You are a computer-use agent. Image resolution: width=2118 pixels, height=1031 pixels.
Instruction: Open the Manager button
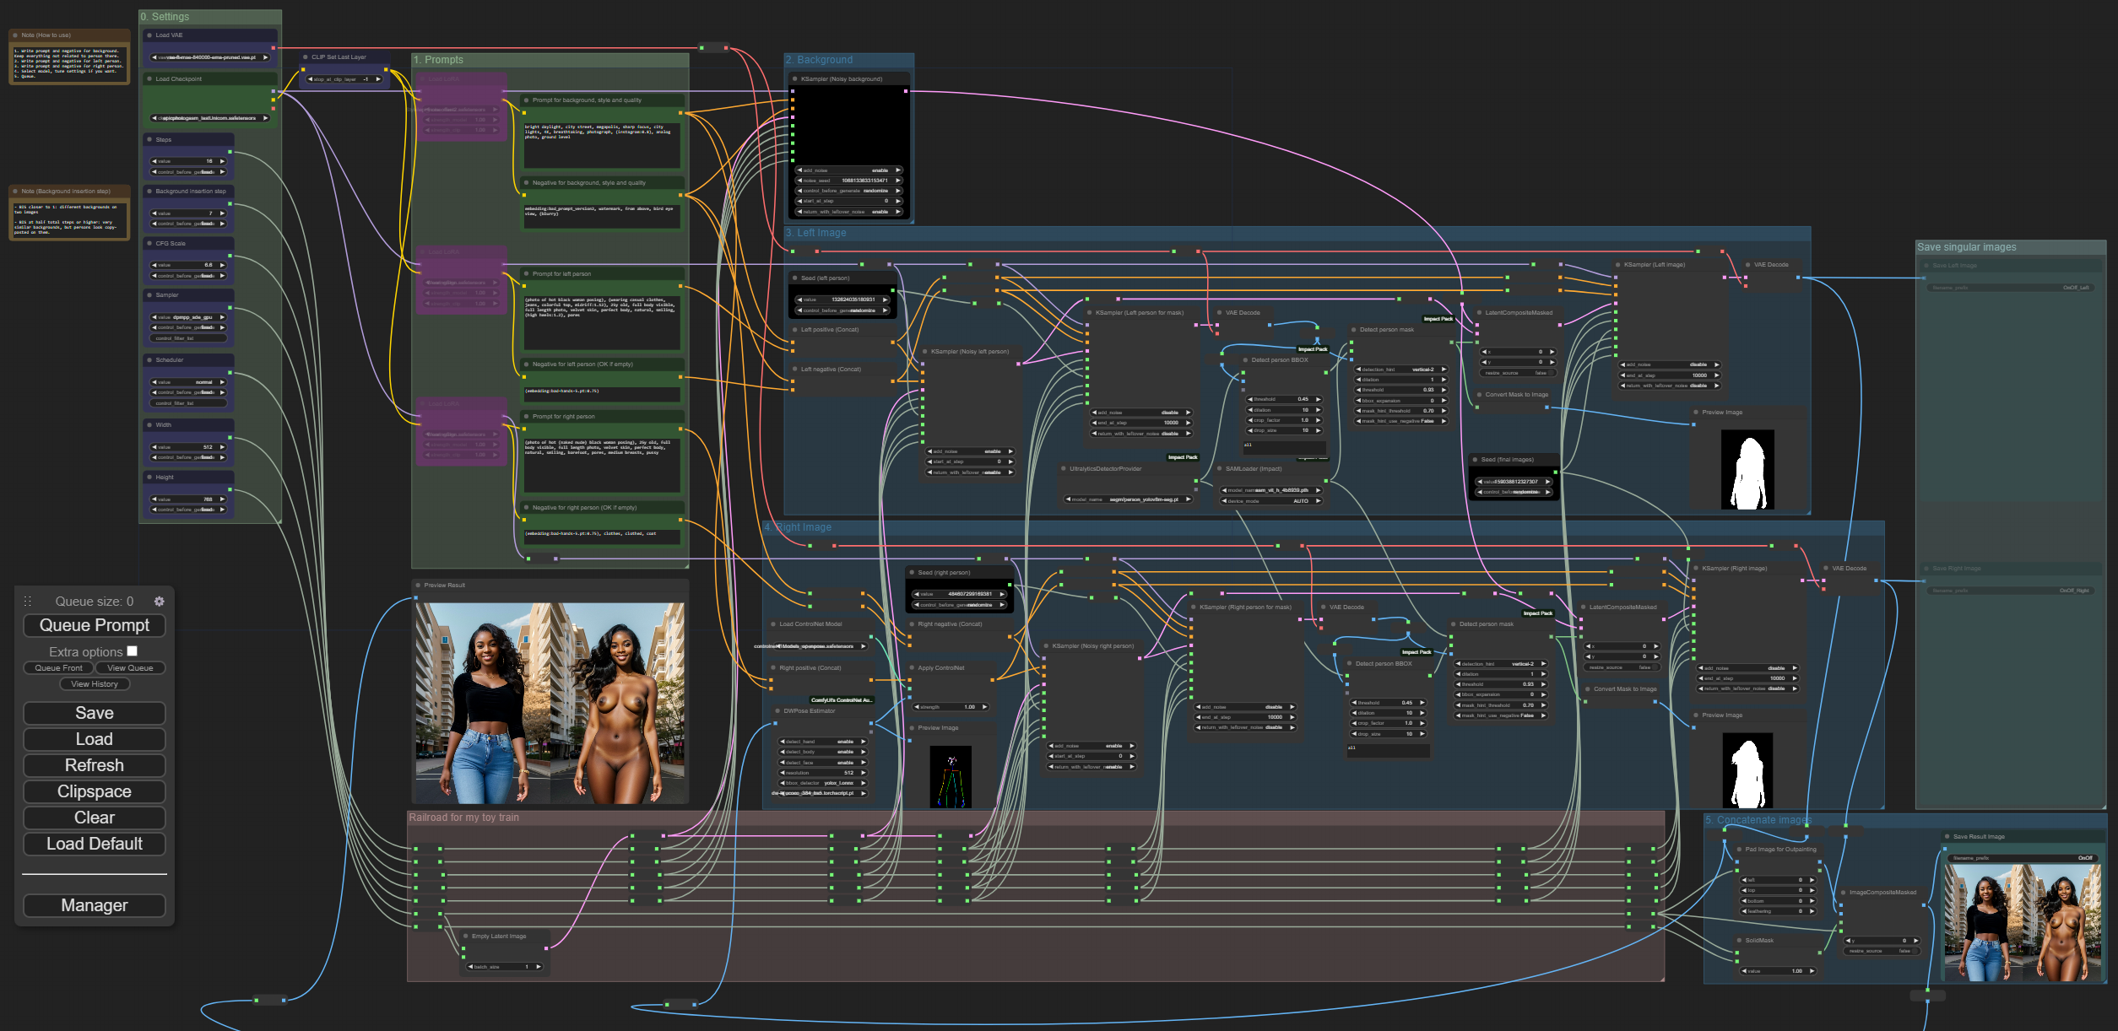[x=95, y=905]
